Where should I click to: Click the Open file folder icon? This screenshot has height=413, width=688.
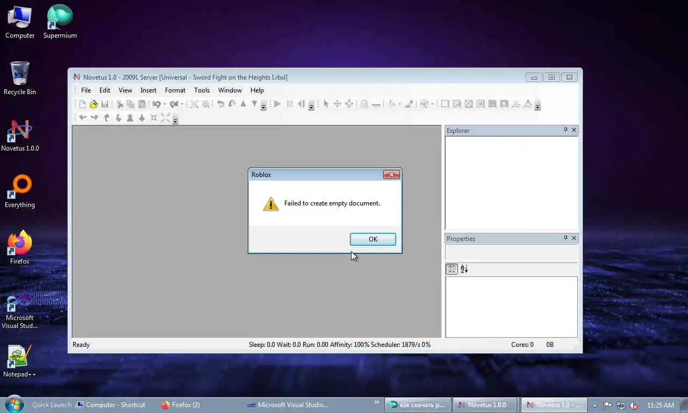click(94, 104)
